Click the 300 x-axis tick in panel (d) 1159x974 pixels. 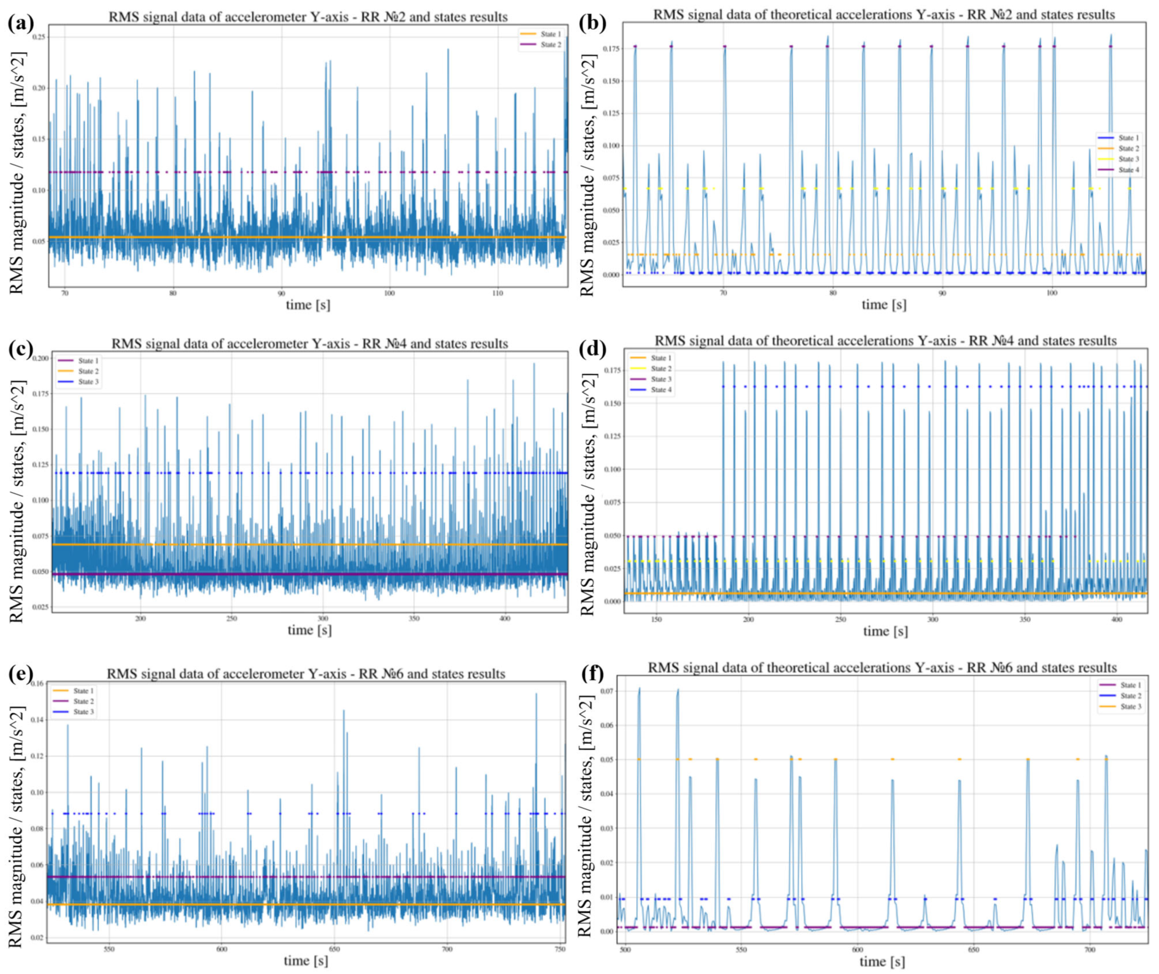(933, 620)
